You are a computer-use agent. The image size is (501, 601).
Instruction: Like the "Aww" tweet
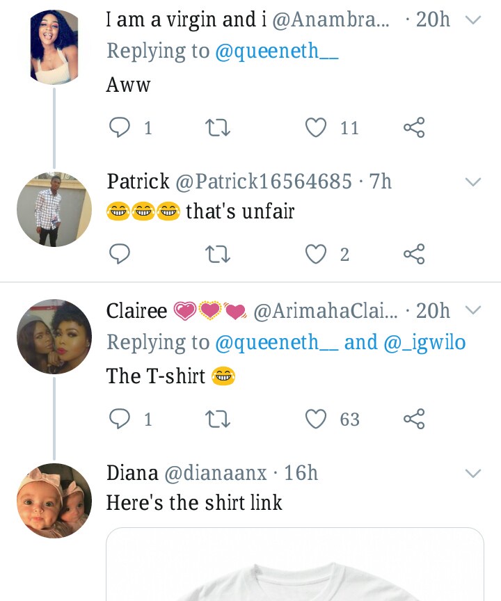point(317,127)
